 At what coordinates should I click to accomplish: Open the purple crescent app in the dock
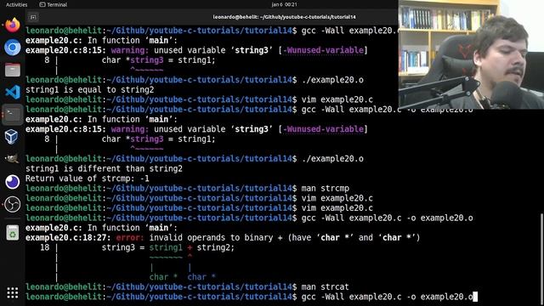(x=13, y=182)
